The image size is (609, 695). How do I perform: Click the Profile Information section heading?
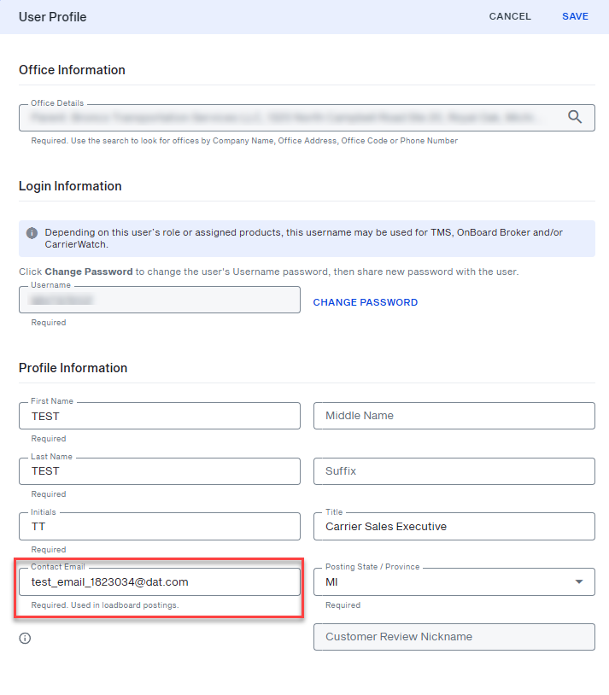click(73, 368)
